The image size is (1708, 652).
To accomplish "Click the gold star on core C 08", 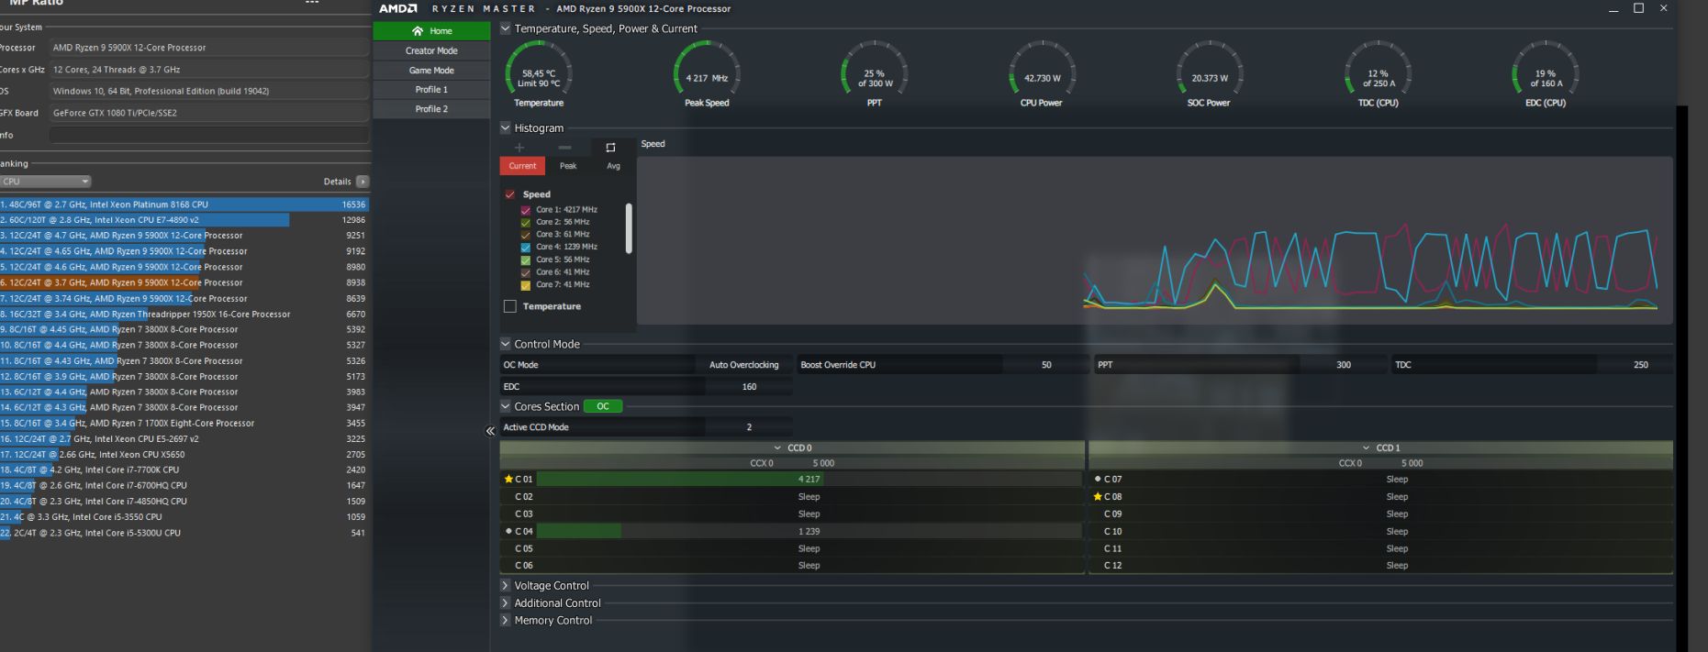I will (x=1098, y=497).
